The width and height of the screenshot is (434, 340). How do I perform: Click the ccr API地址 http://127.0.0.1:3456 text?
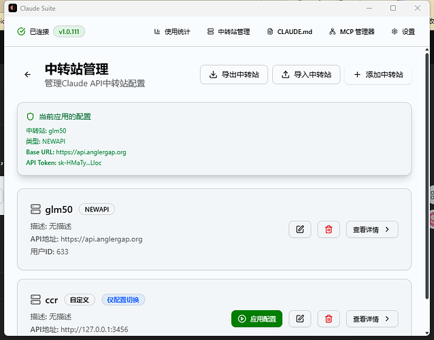click(79, 329)
